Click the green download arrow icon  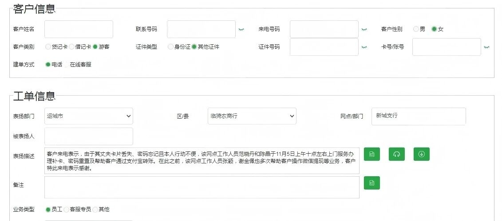click(x=421, y=154)
